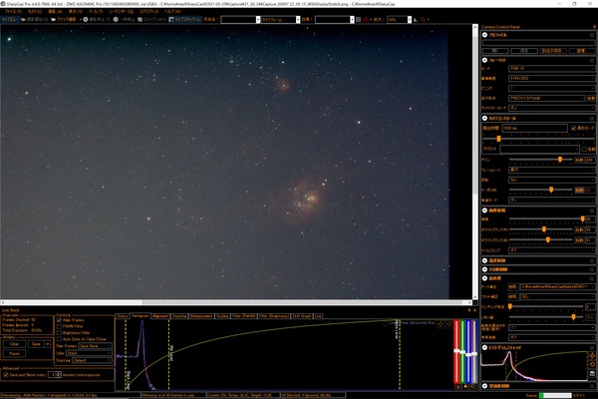The height and width of the screenshot is (399, 598).
Task: Open the Raw Frames dropdown
Action: [96, 346]
